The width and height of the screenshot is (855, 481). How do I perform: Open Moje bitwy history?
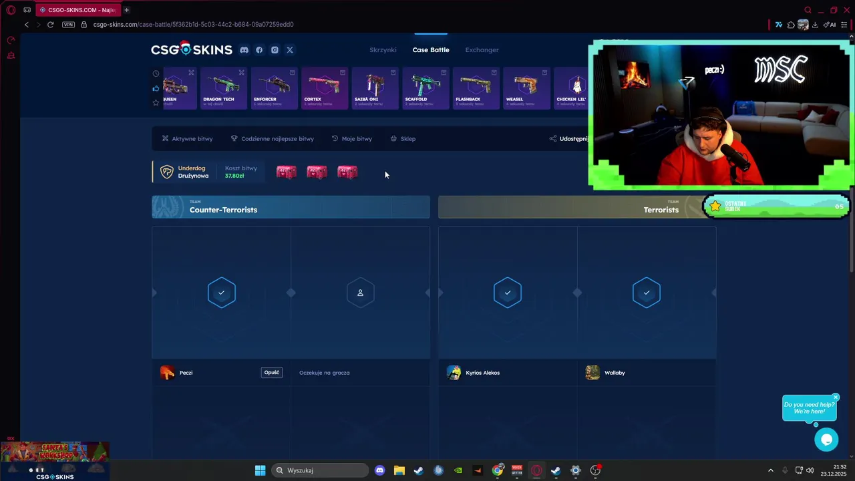coord(352,139)
